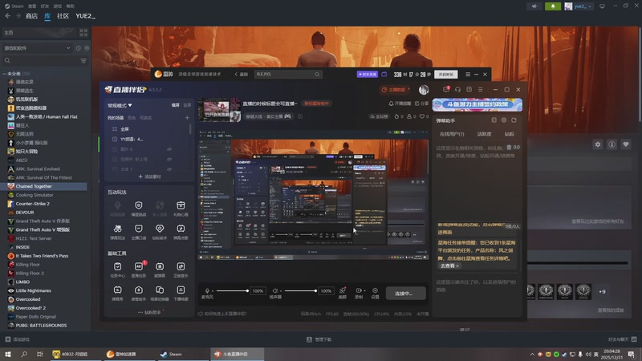Open the Steam 游戏和软件 filter dropdown
This screenshot has width=642, height=361.
point(37,48)
